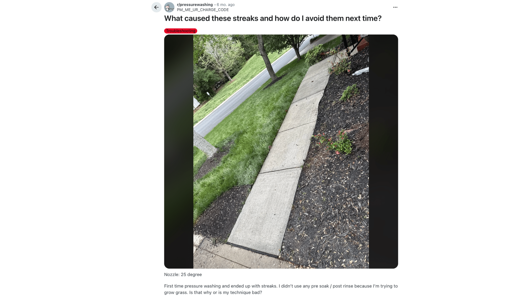Open the three-dot post options menu

click(x=395, y=7)
